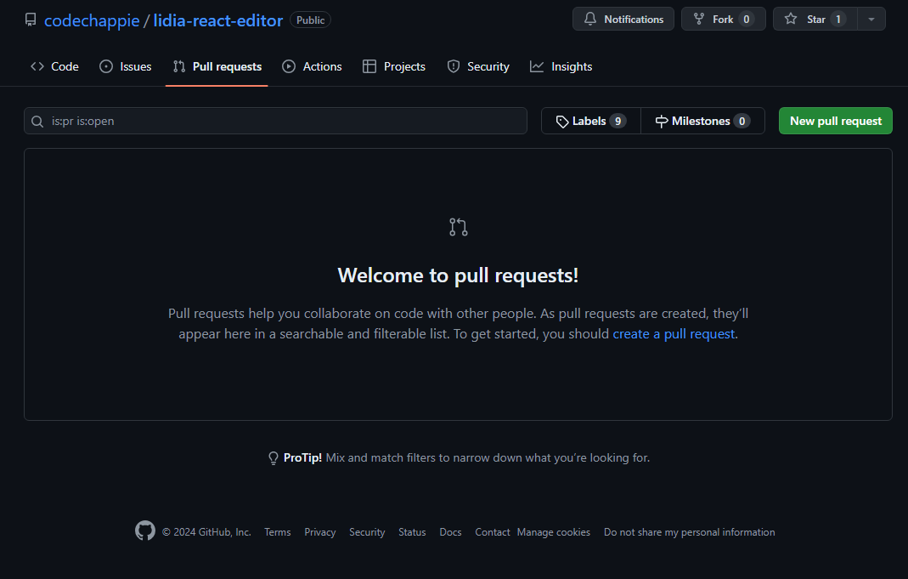
Task: Focus the is:pr is:open search field
Action: [x=276, y=121]
